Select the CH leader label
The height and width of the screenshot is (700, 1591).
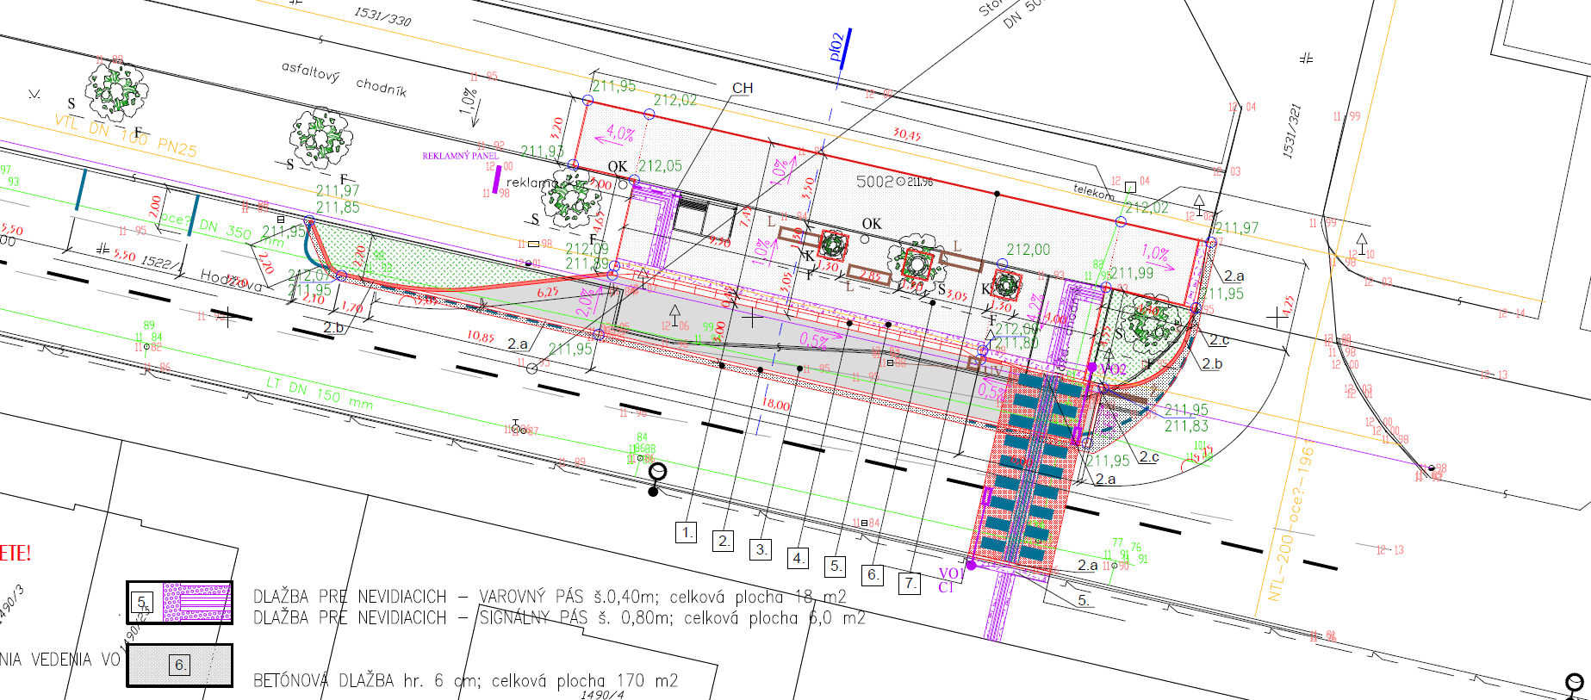click(x=742, y=88)
